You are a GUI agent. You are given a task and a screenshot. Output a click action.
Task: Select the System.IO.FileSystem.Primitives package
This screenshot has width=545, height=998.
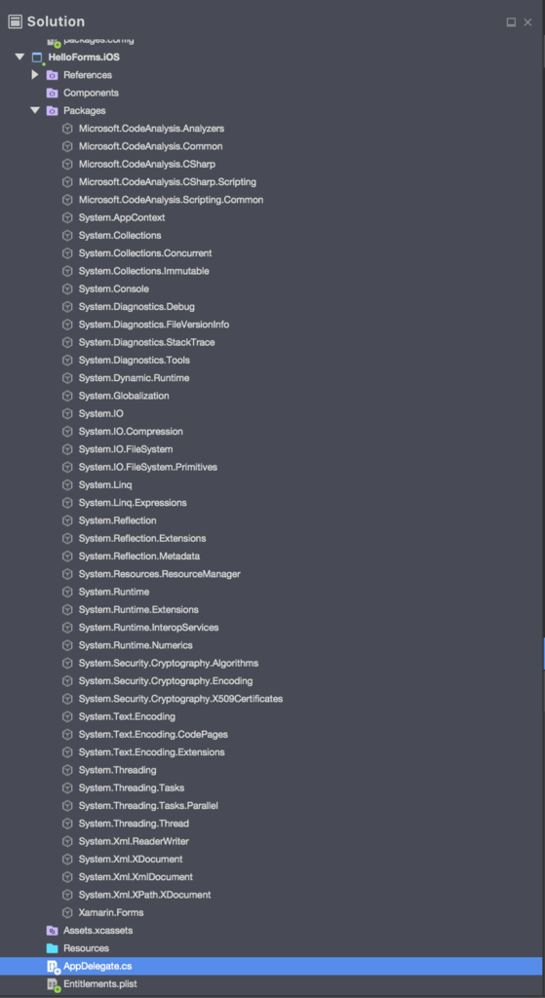148,467
